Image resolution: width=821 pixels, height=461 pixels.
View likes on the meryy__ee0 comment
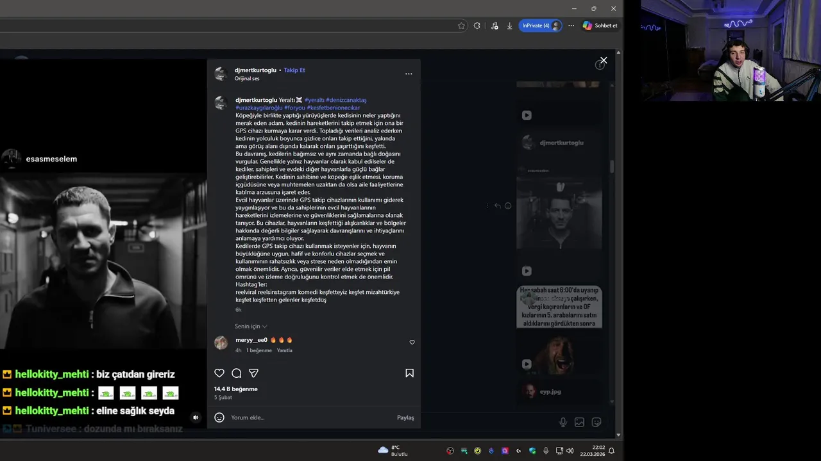[x=259, y=350]
